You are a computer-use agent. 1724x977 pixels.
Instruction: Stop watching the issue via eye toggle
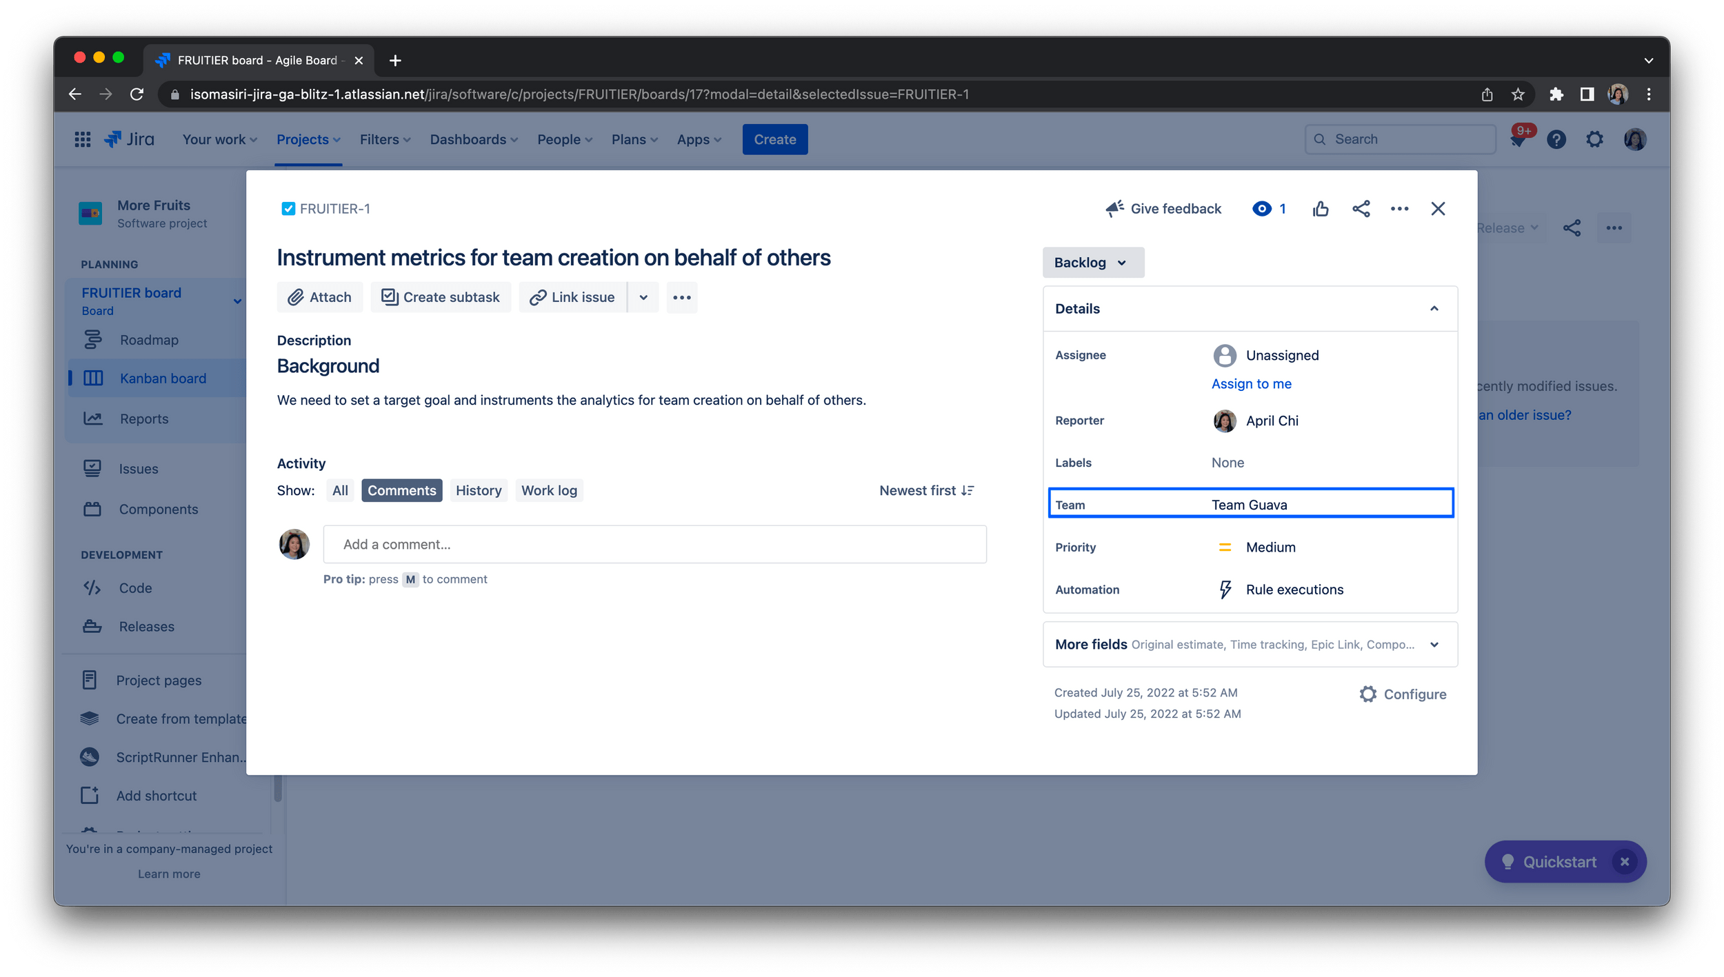pyautogui.click(x=1262, y=208)
